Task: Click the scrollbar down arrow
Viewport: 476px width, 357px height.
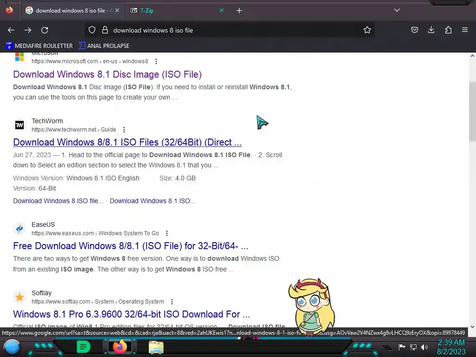Action: [x=472, y=327]
